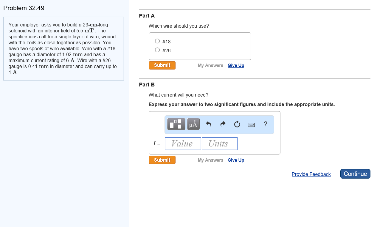Select the Problem 32.49 statement panel
This screenshot has width=377, height=227.
(x=63, y=48)
